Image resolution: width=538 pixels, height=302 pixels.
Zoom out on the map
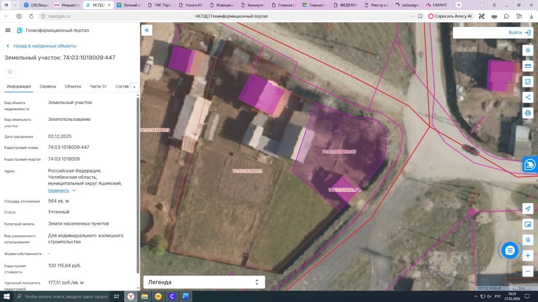[x=527, y=271]
